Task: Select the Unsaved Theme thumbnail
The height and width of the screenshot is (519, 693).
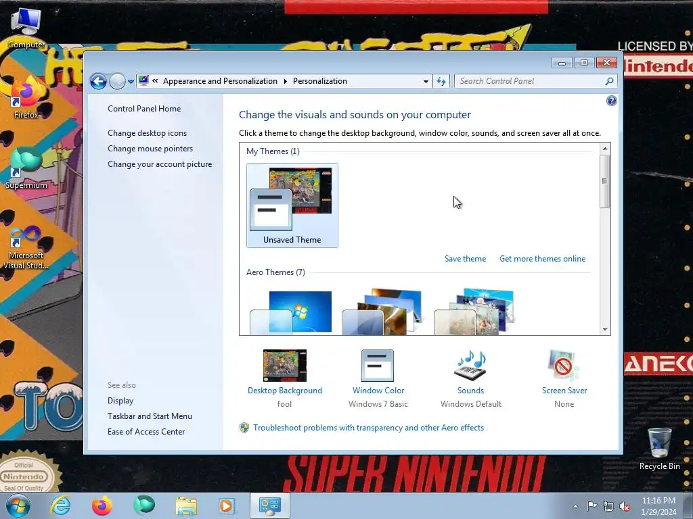Action: 292,205
